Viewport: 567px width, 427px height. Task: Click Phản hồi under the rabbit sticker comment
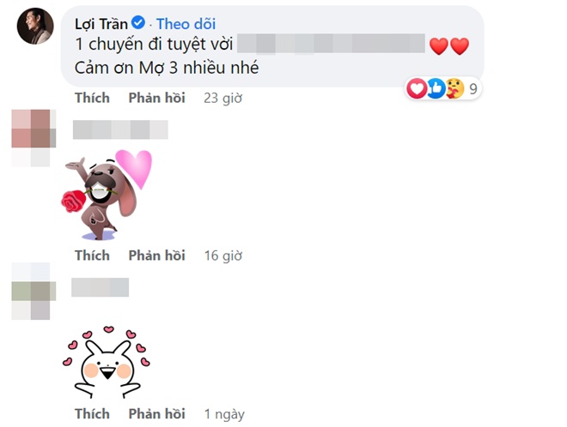pyautogui.click(x=157, y=413)
